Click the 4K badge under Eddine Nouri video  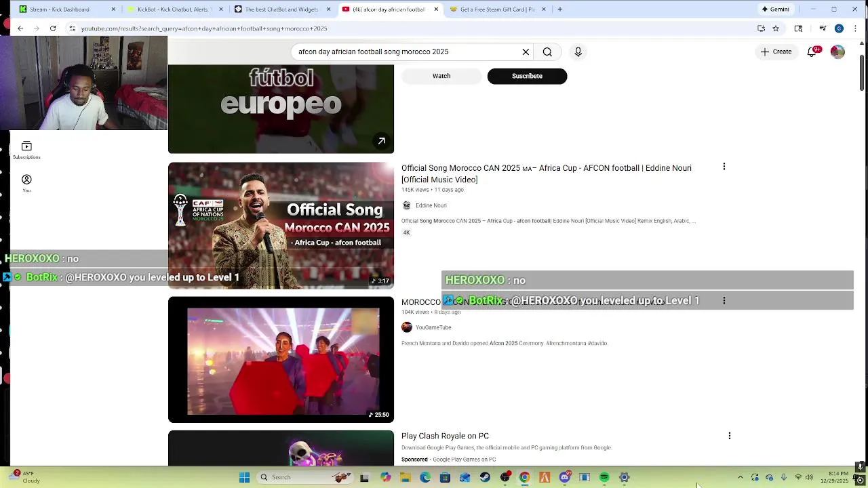(x=407, y=232)
